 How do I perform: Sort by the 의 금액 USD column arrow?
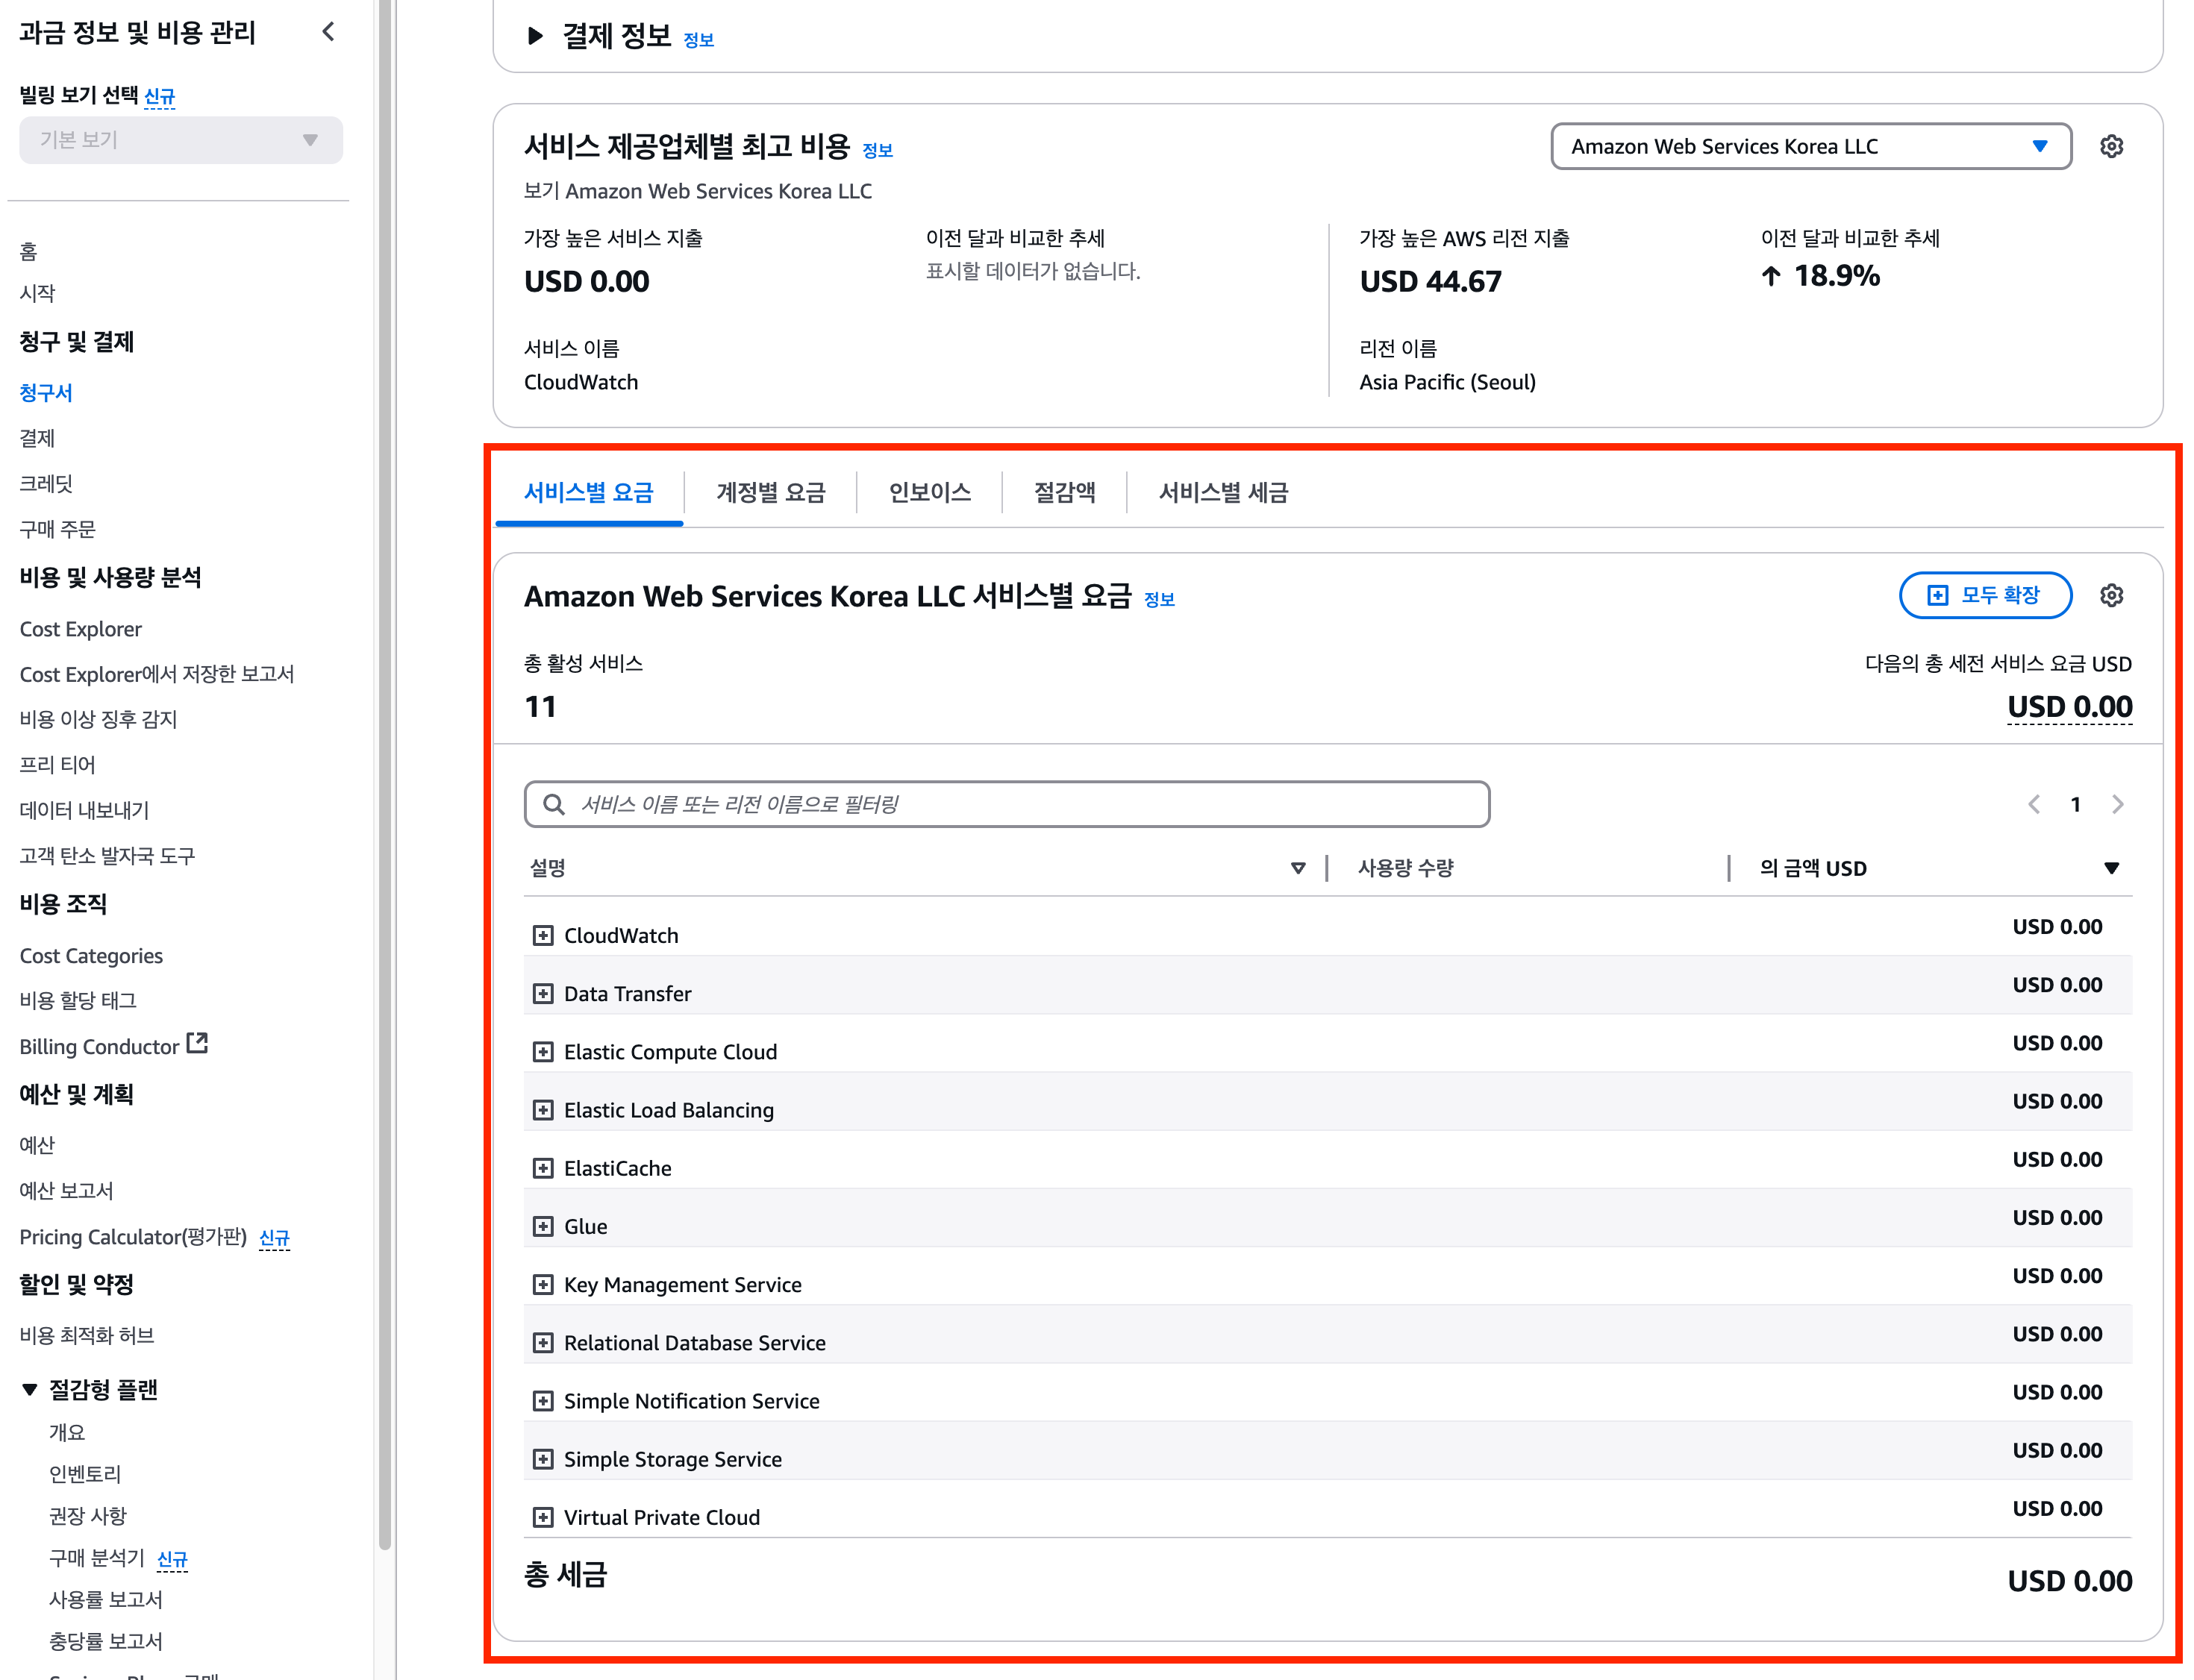2111,867
